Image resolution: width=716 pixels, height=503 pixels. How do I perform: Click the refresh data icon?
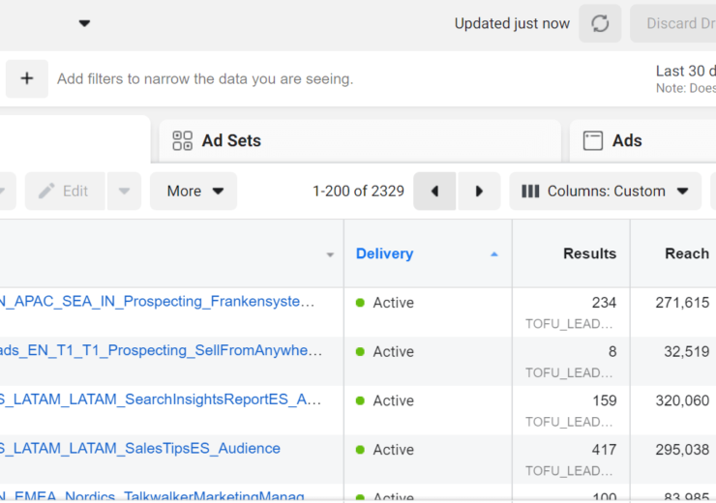tap(600, 24)
